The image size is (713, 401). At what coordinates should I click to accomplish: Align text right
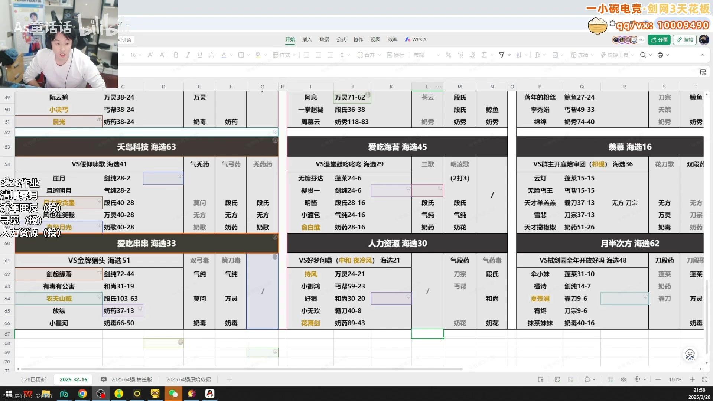pos(330,55)
